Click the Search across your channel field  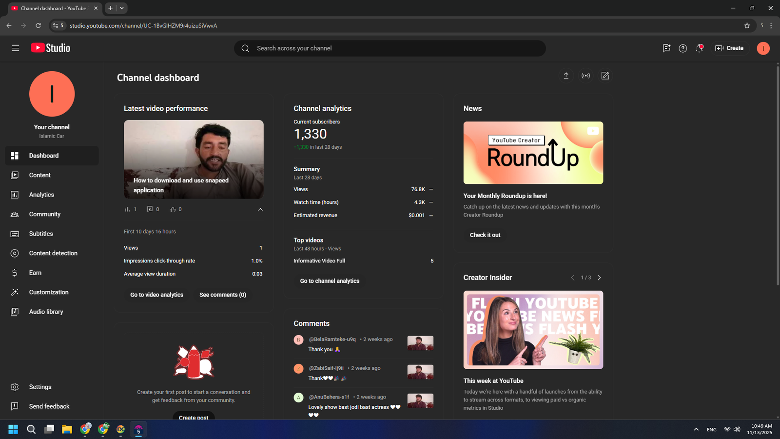pyautogui.click(x=390, y=48)
